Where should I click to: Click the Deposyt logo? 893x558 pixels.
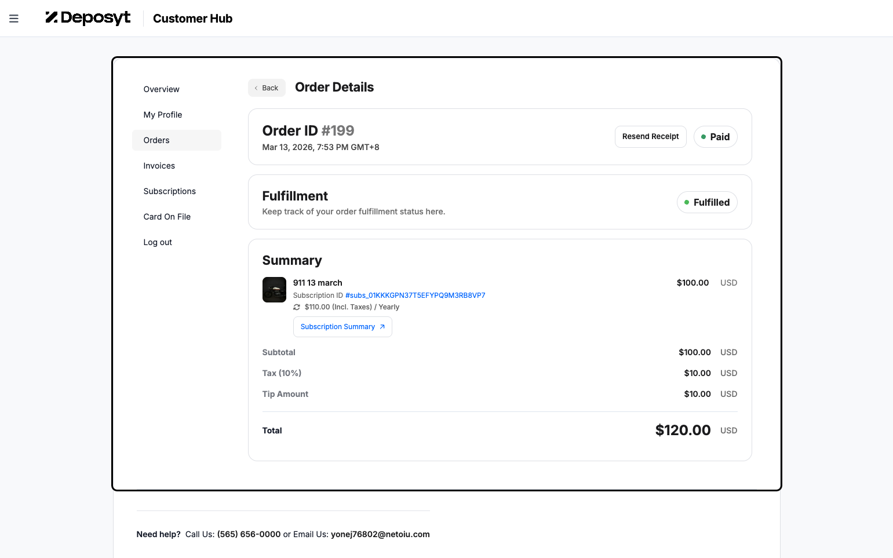click(x=88, y=18)
